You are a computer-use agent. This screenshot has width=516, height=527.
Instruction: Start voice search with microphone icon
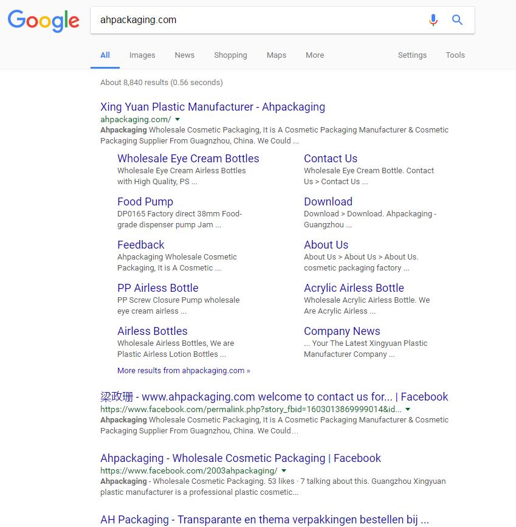pyautogui.click(x=433, y=20)
